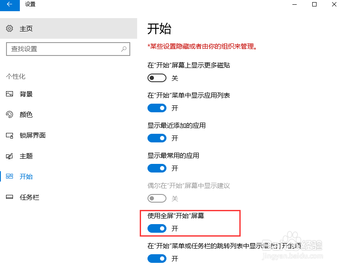Click the Taskbar icon in sidebar
This screenshot has width=342, height=268.
(9, 197)
